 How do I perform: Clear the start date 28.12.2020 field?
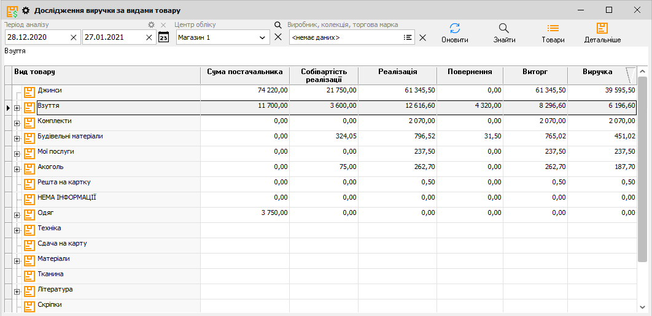[74, 37]
